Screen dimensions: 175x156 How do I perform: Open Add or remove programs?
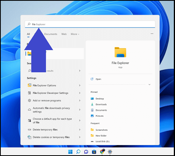pyautogui.click(x=47, y=101)
